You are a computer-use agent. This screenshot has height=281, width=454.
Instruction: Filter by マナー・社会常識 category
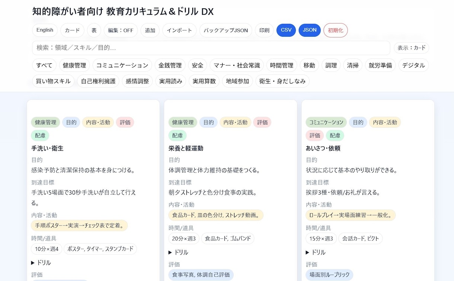pyautogui.click(x=237, y=65)
